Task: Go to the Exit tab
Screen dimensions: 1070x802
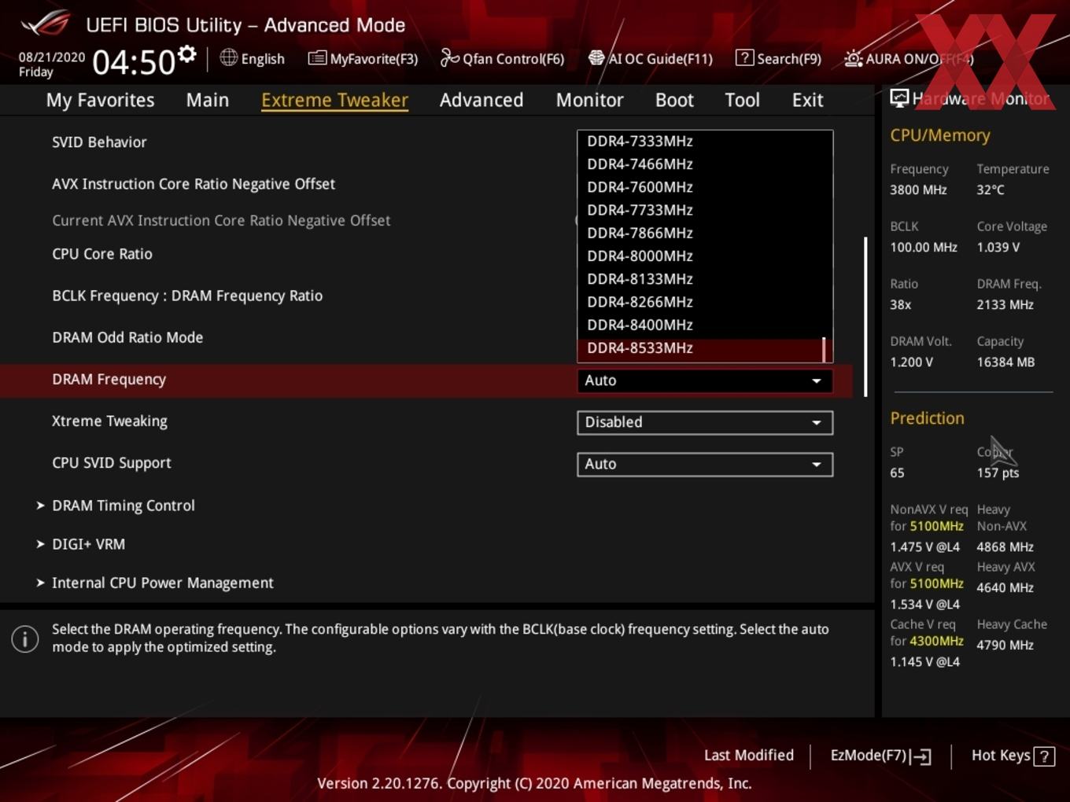Action: 807,100
